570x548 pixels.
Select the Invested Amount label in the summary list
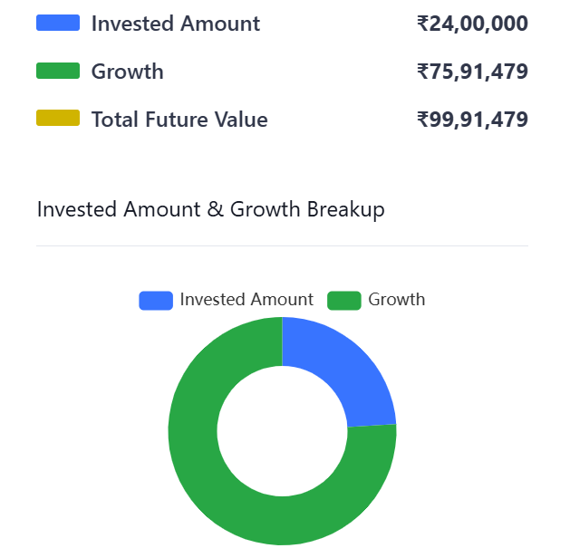175,24
